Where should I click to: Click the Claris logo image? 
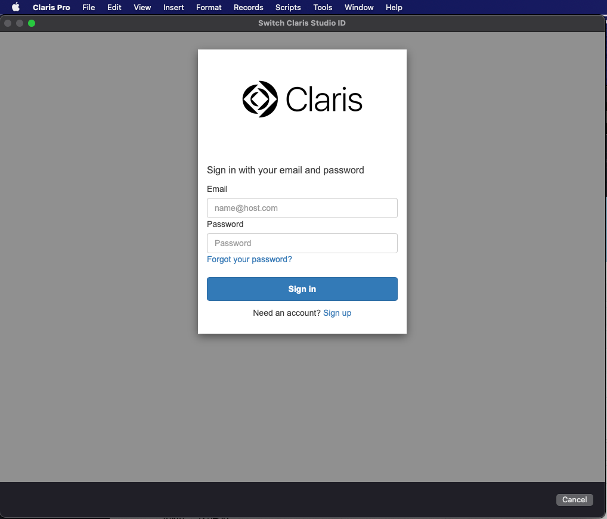(302, 100)
